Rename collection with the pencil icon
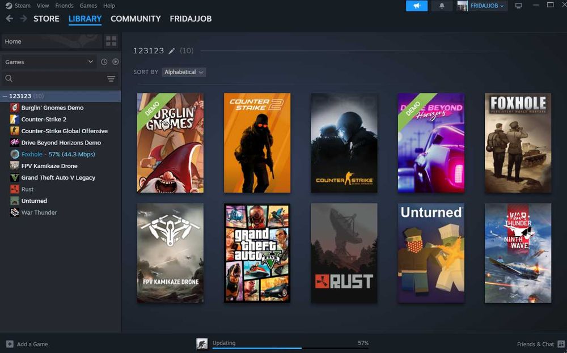 coord(172,51)
